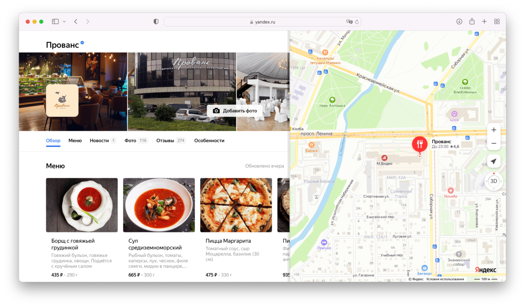Image resolution: width=525 pixels, height=307 pixels.
Task: Click the zoom in plus map button
Action: point(493,130)
